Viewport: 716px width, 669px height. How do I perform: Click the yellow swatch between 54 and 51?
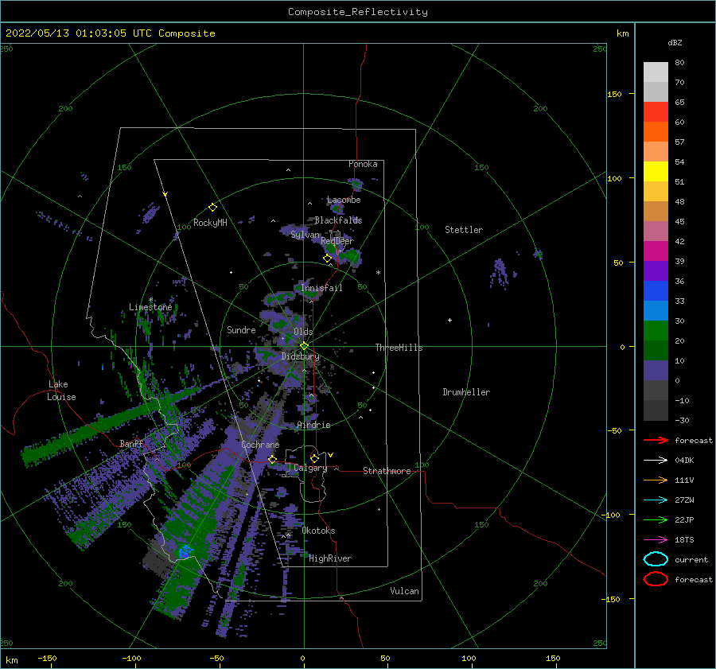point(656,172)
